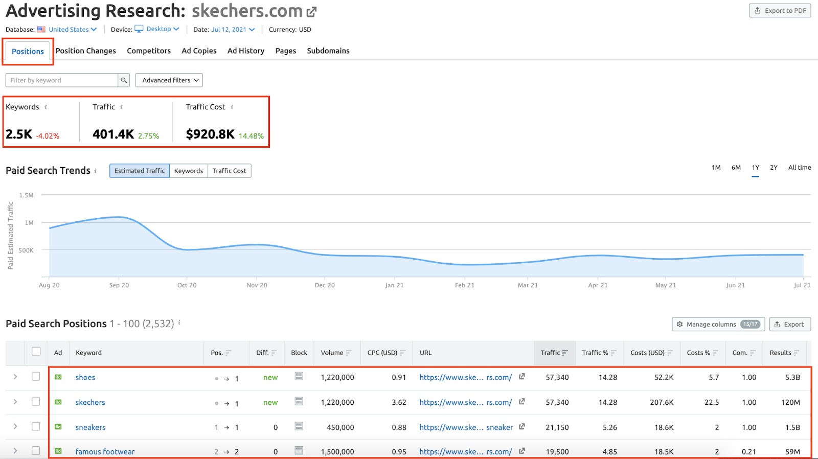The width and height of the screenshot is (818, 459).
Task: Tick the select-all checkbox in table header
Action: click(x=36, y=351)
